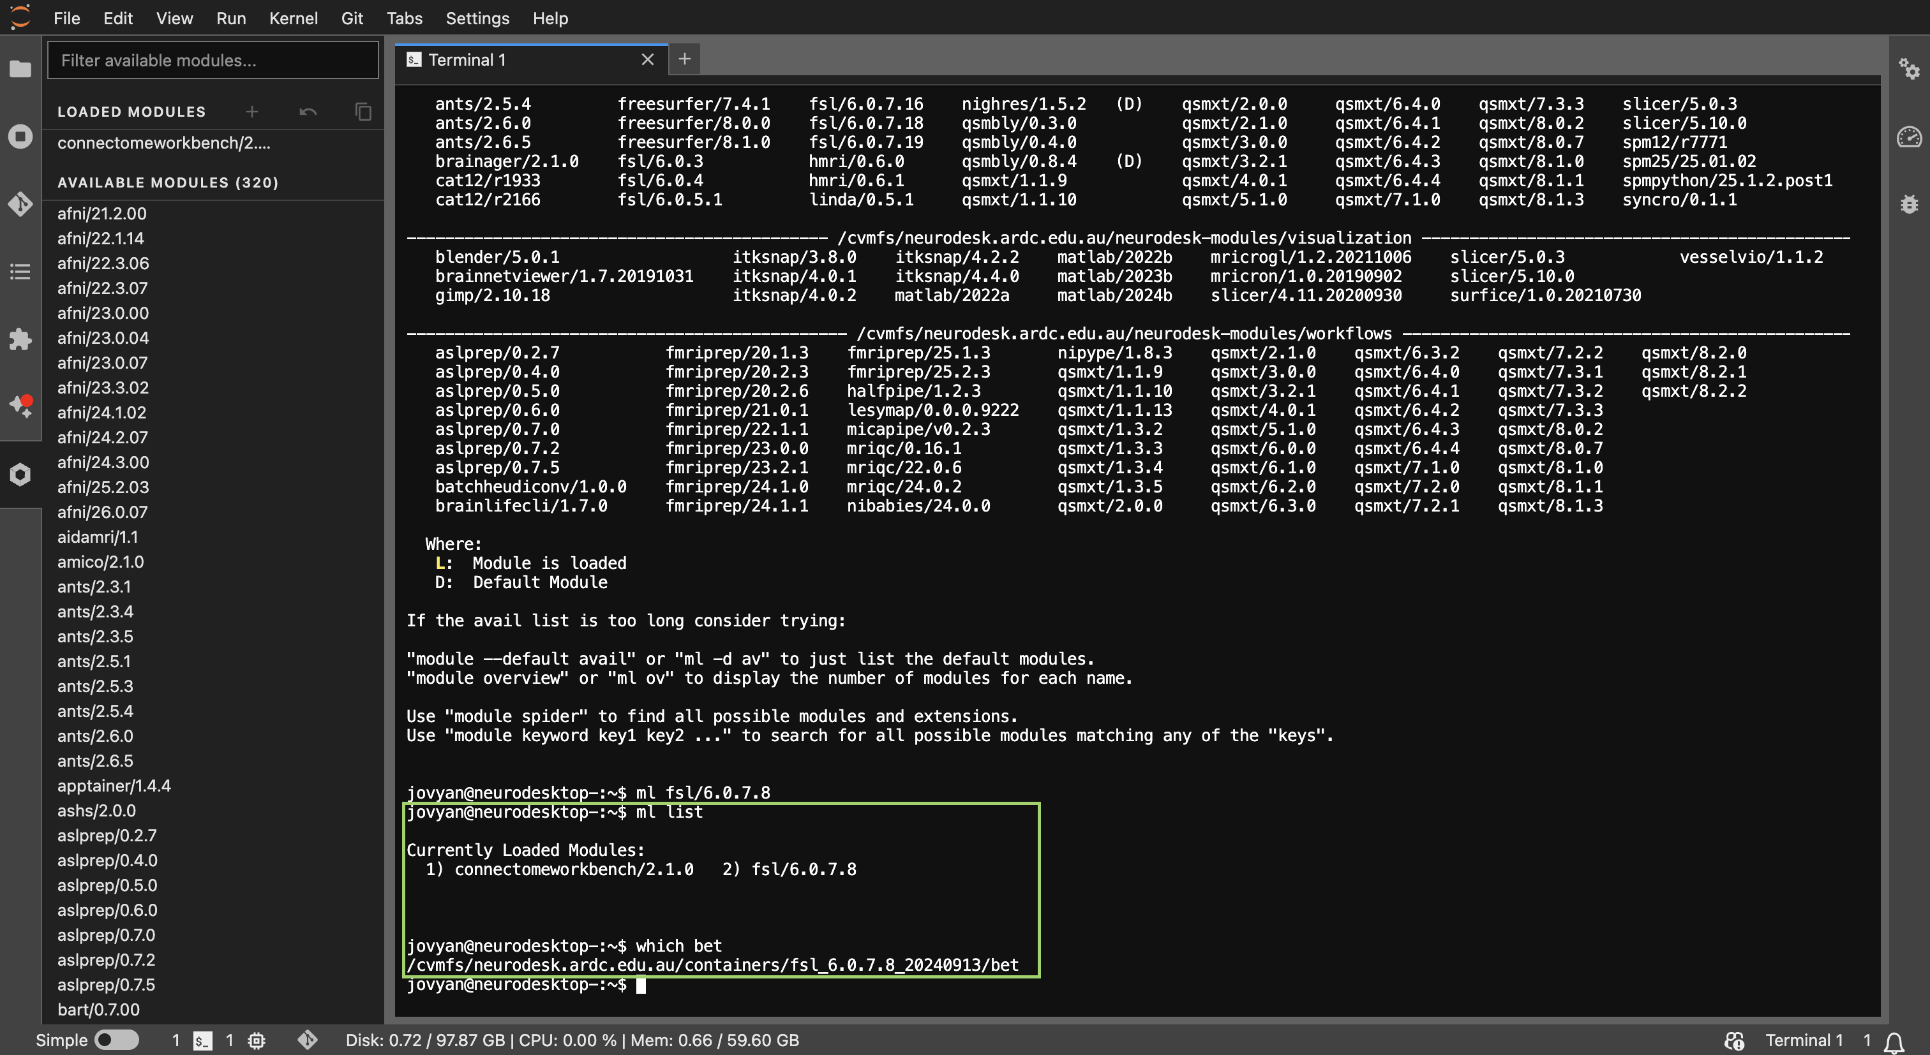
Task: Open the Property Inspector gears icon
Action: click(x=1909, y=69)
